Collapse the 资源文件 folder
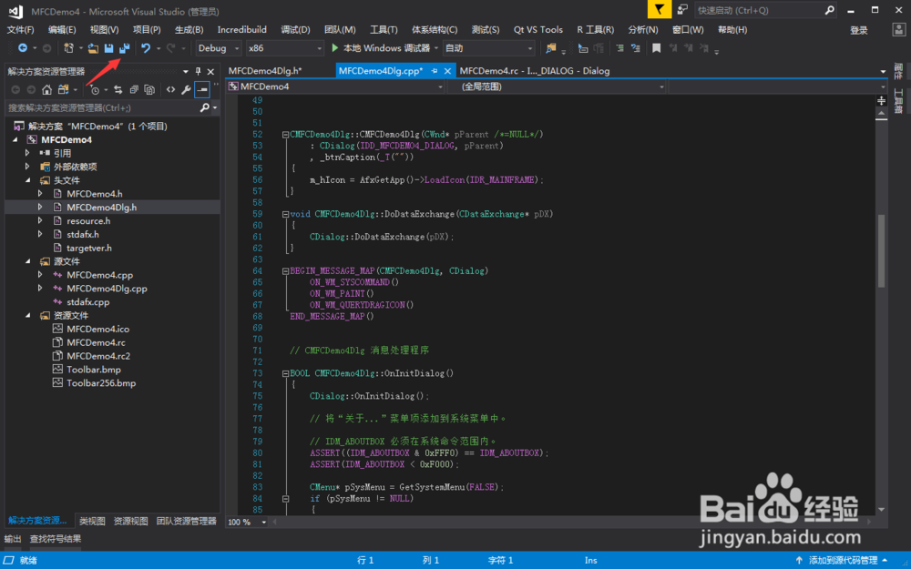This screenshot has width=911, height=569. point(27,315)
